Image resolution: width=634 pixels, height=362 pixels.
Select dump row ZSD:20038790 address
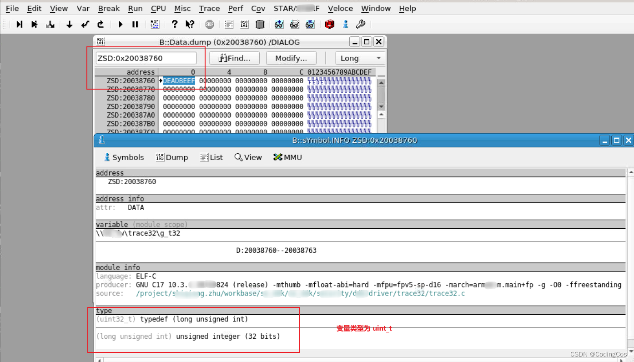click(131, 107)
